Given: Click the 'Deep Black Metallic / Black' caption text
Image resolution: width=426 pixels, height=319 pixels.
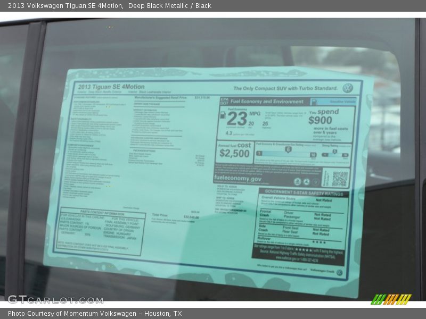Looking at the screenshot, I should tap(169, 6).
